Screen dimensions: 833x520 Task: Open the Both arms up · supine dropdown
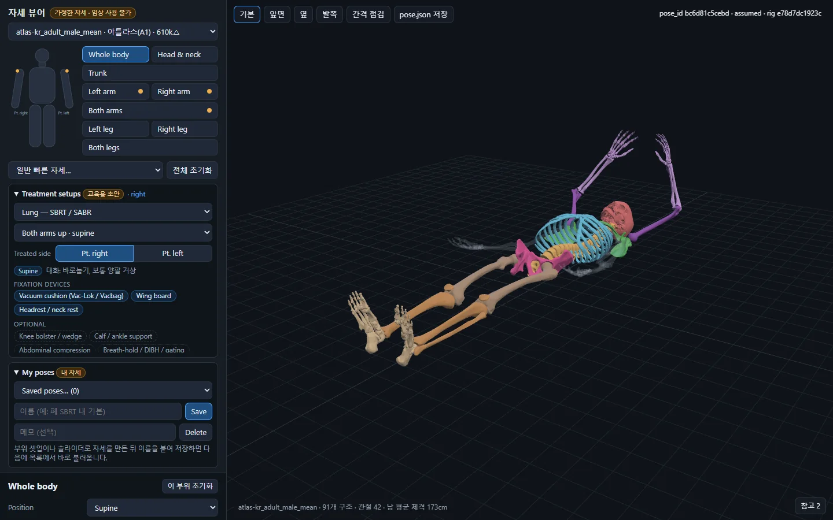click(x=113, y=233)
